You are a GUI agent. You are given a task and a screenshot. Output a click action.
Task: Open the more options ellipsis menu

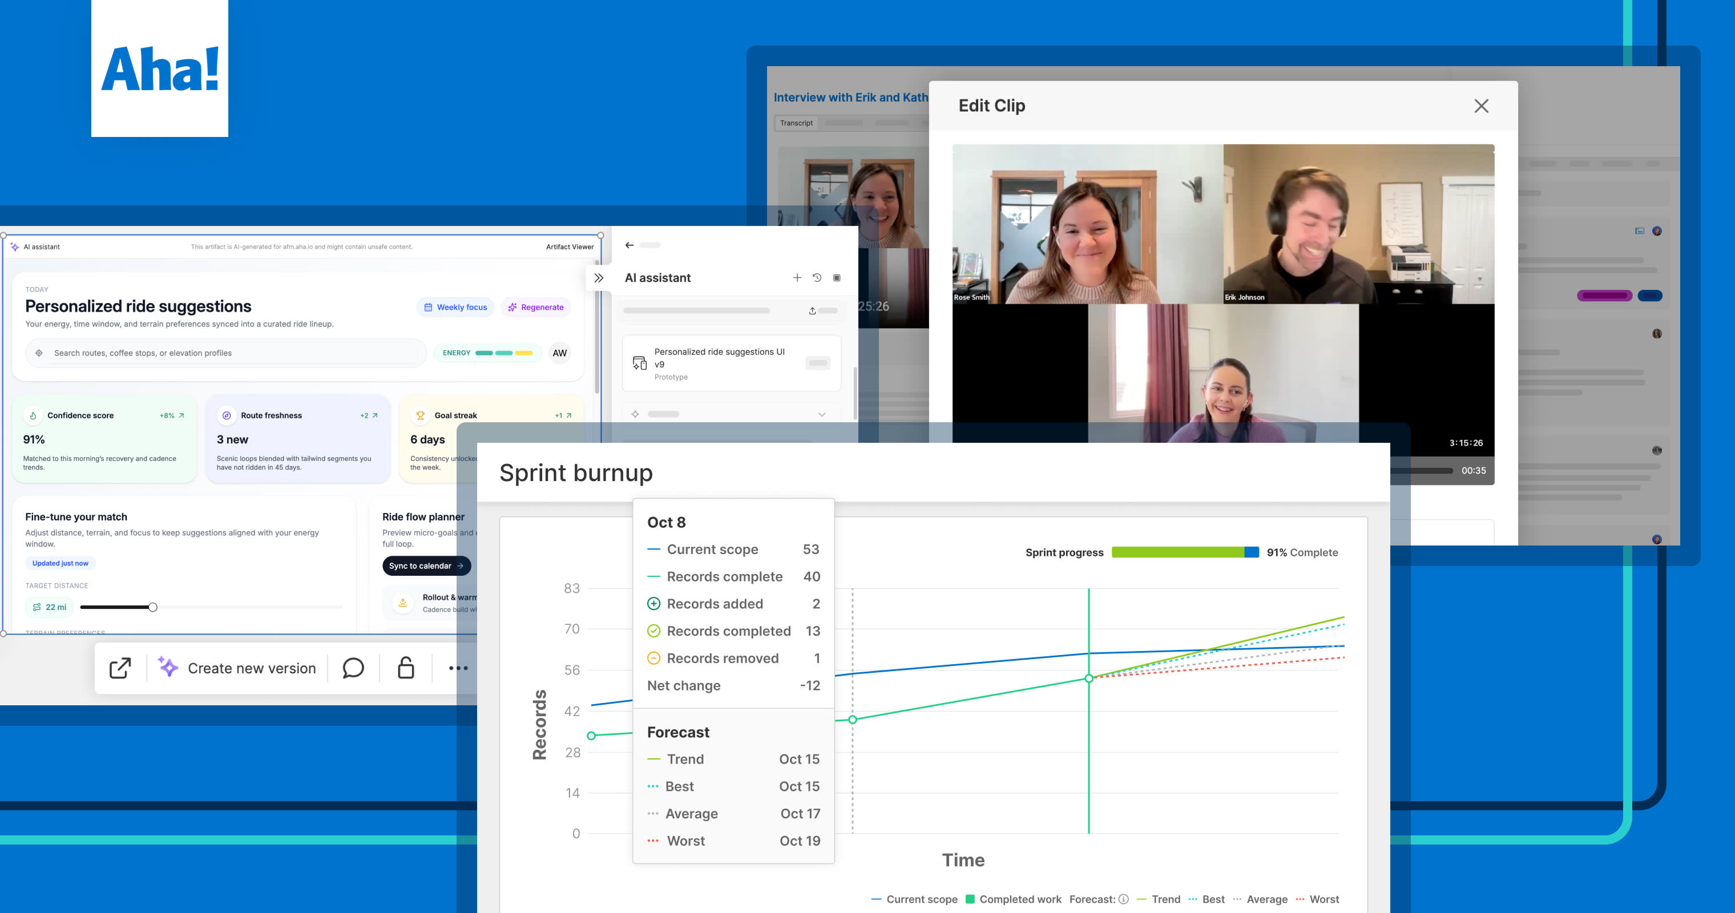pyautogui.click(x=459, y=668)
